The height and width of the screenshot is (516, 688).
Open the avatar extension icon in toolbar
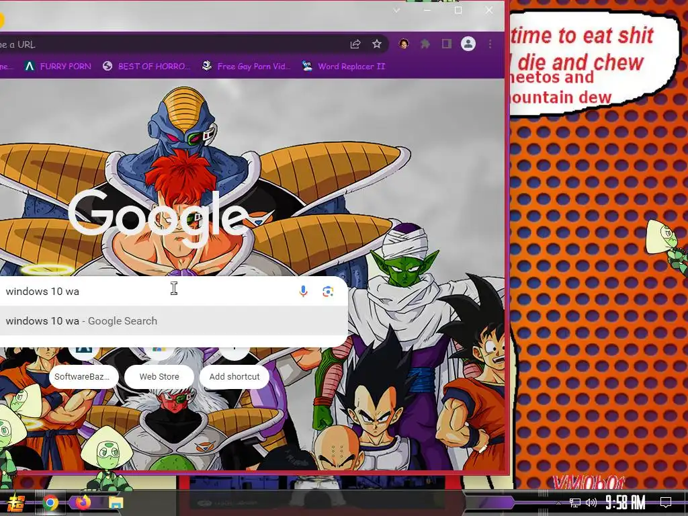[x=404, y=44]
